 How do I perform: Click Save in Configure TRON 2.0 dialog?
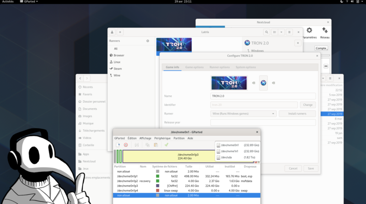311,168
